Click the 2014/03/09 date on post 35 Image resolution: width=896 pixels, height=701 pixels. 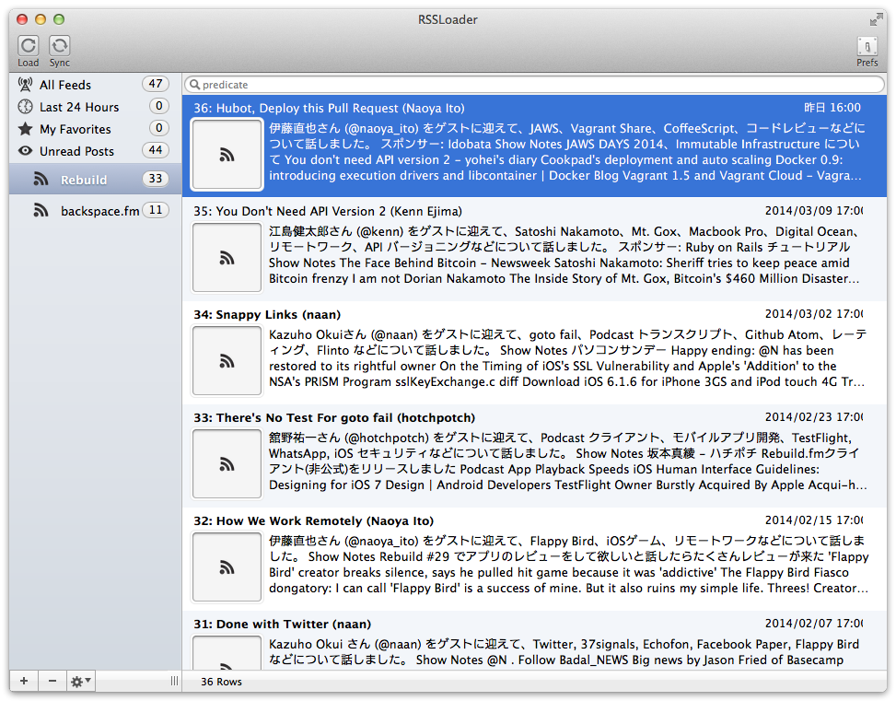tap(814, 211)
